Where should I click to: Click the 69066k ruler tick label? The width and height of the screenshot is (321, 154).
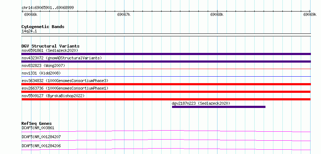(31, 14)
